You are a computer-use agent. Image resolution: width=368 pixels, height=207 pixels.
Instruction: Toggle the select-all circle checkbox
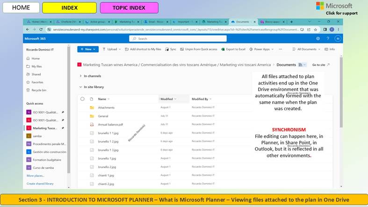tap(82, 99)
